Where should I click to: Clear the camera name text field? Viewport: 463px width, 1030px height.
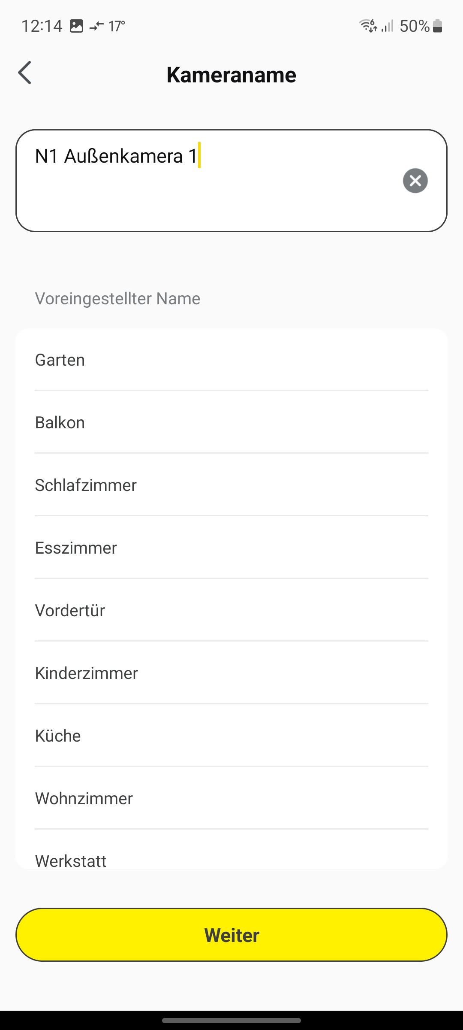coord(415,181)
